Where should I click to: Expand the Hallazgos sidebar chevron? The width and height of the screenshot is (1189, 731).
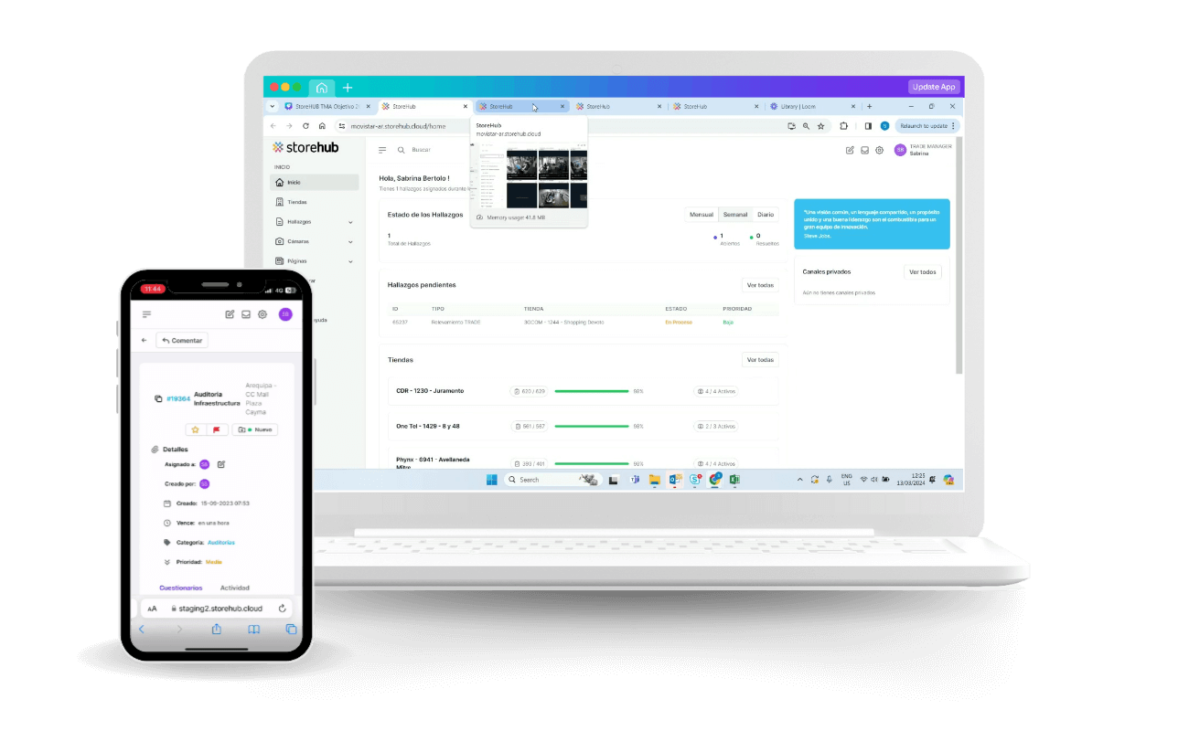[350, 222]
